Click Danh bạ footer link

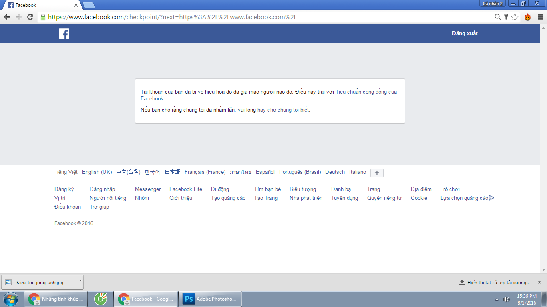341,189
